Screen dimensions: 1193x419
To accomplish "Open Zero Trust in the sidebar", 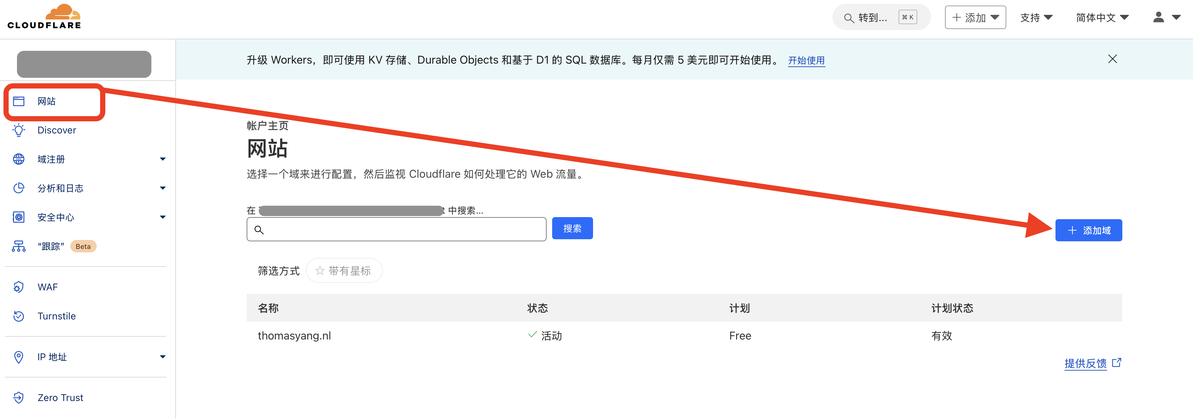I will pyautogui.click(x=60, y=398).
